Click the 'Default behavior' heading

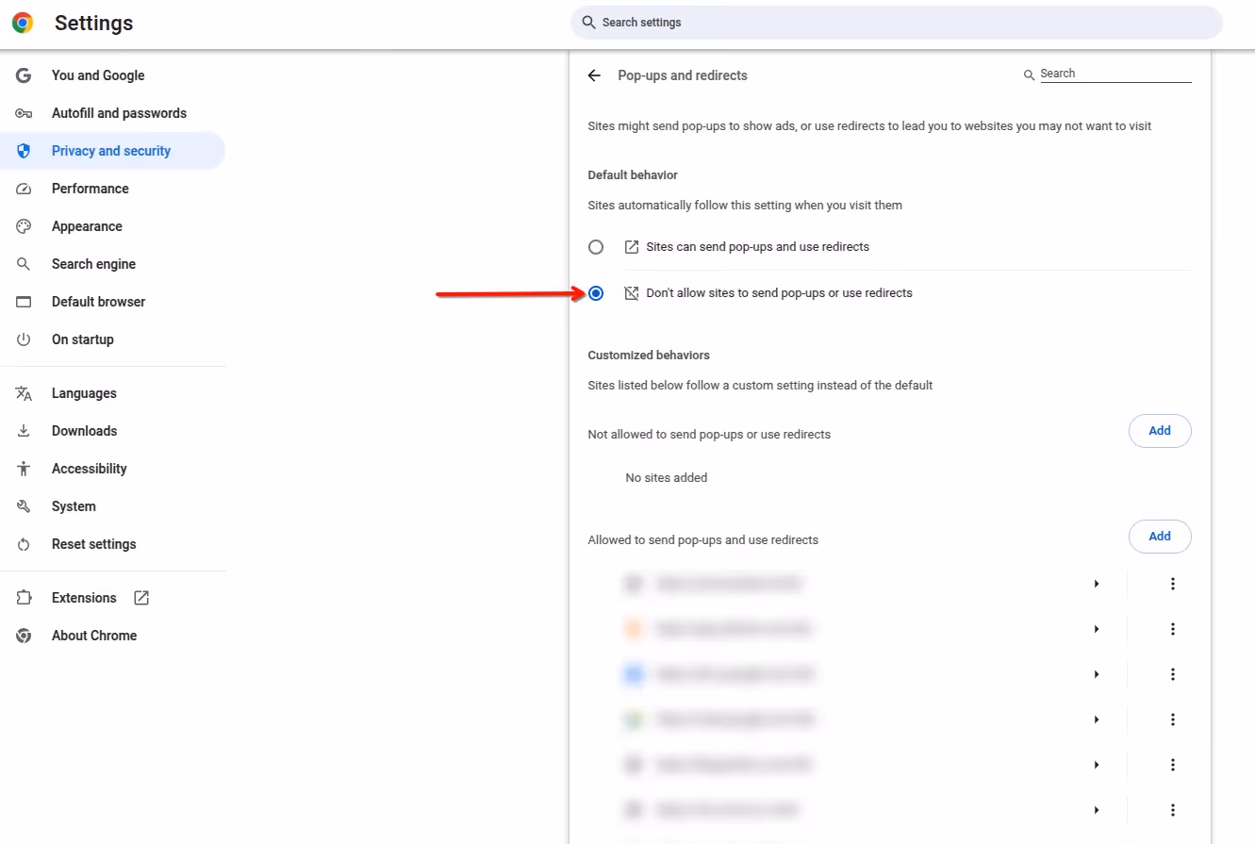click(633, 175)
